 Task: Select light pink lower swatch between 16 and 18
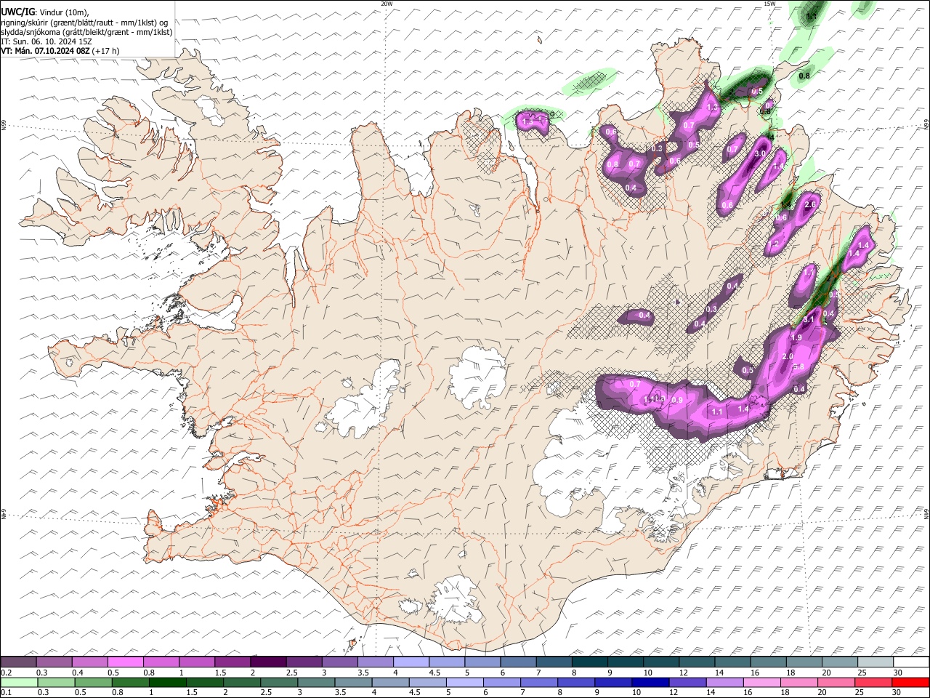pos(763,682)
